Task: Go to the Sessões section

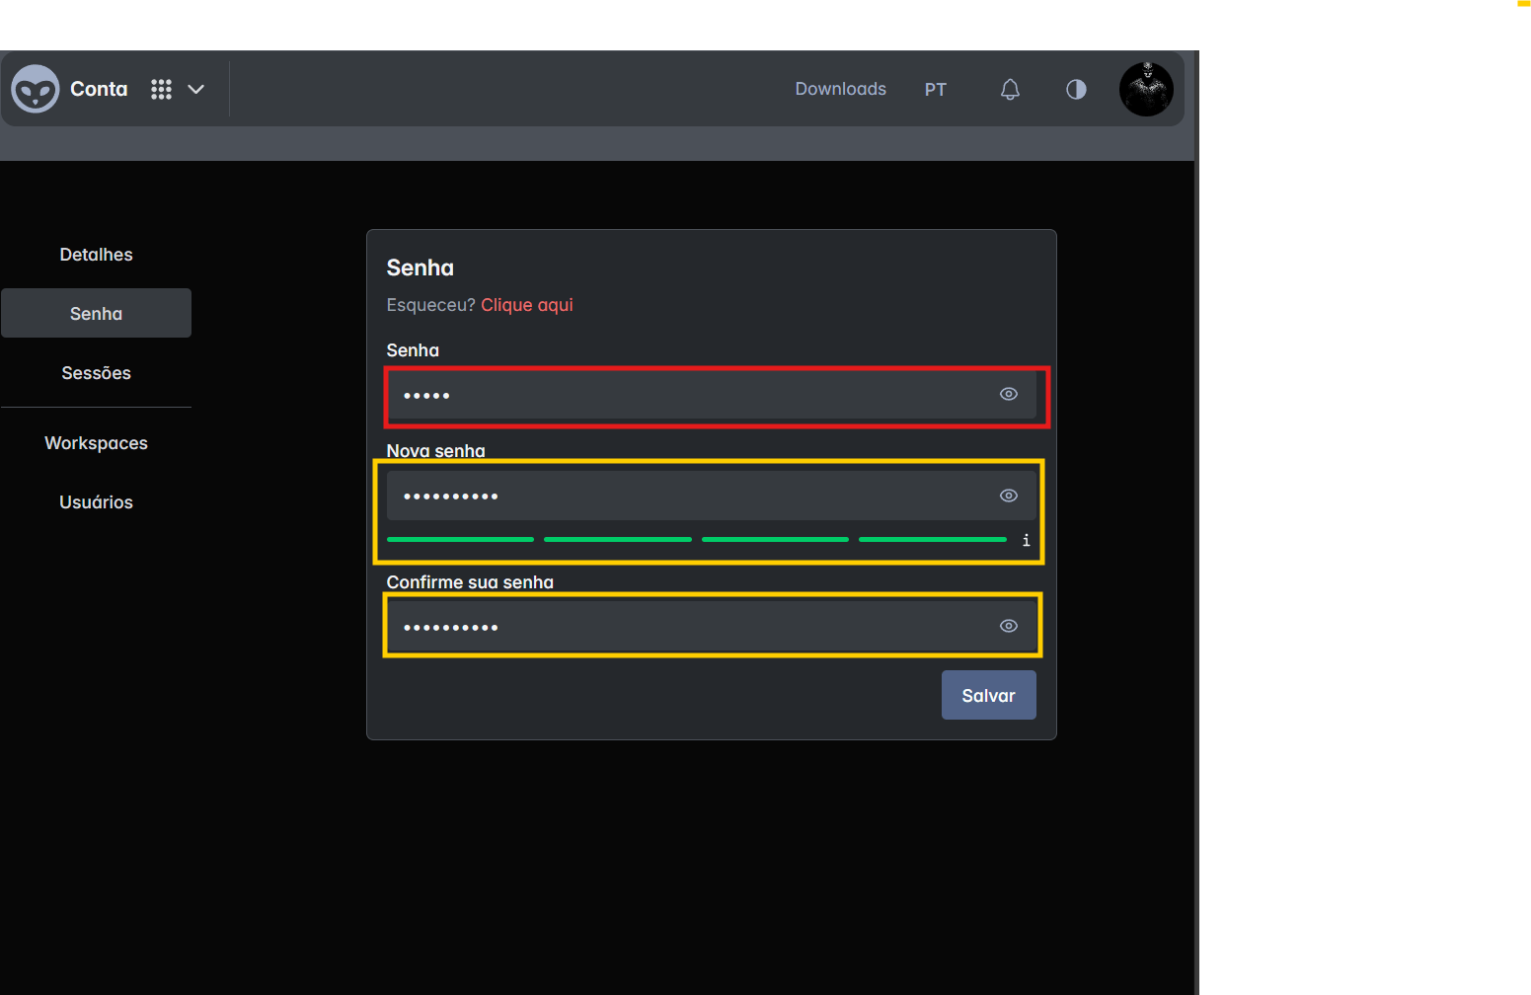Action: [x=96, y=373]
